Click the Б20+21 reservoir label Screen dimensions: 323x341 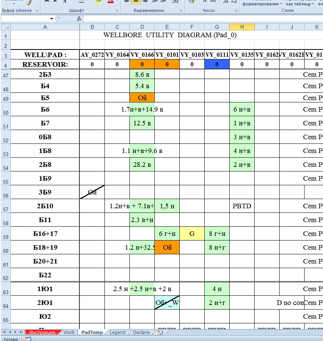click(45, 261)
